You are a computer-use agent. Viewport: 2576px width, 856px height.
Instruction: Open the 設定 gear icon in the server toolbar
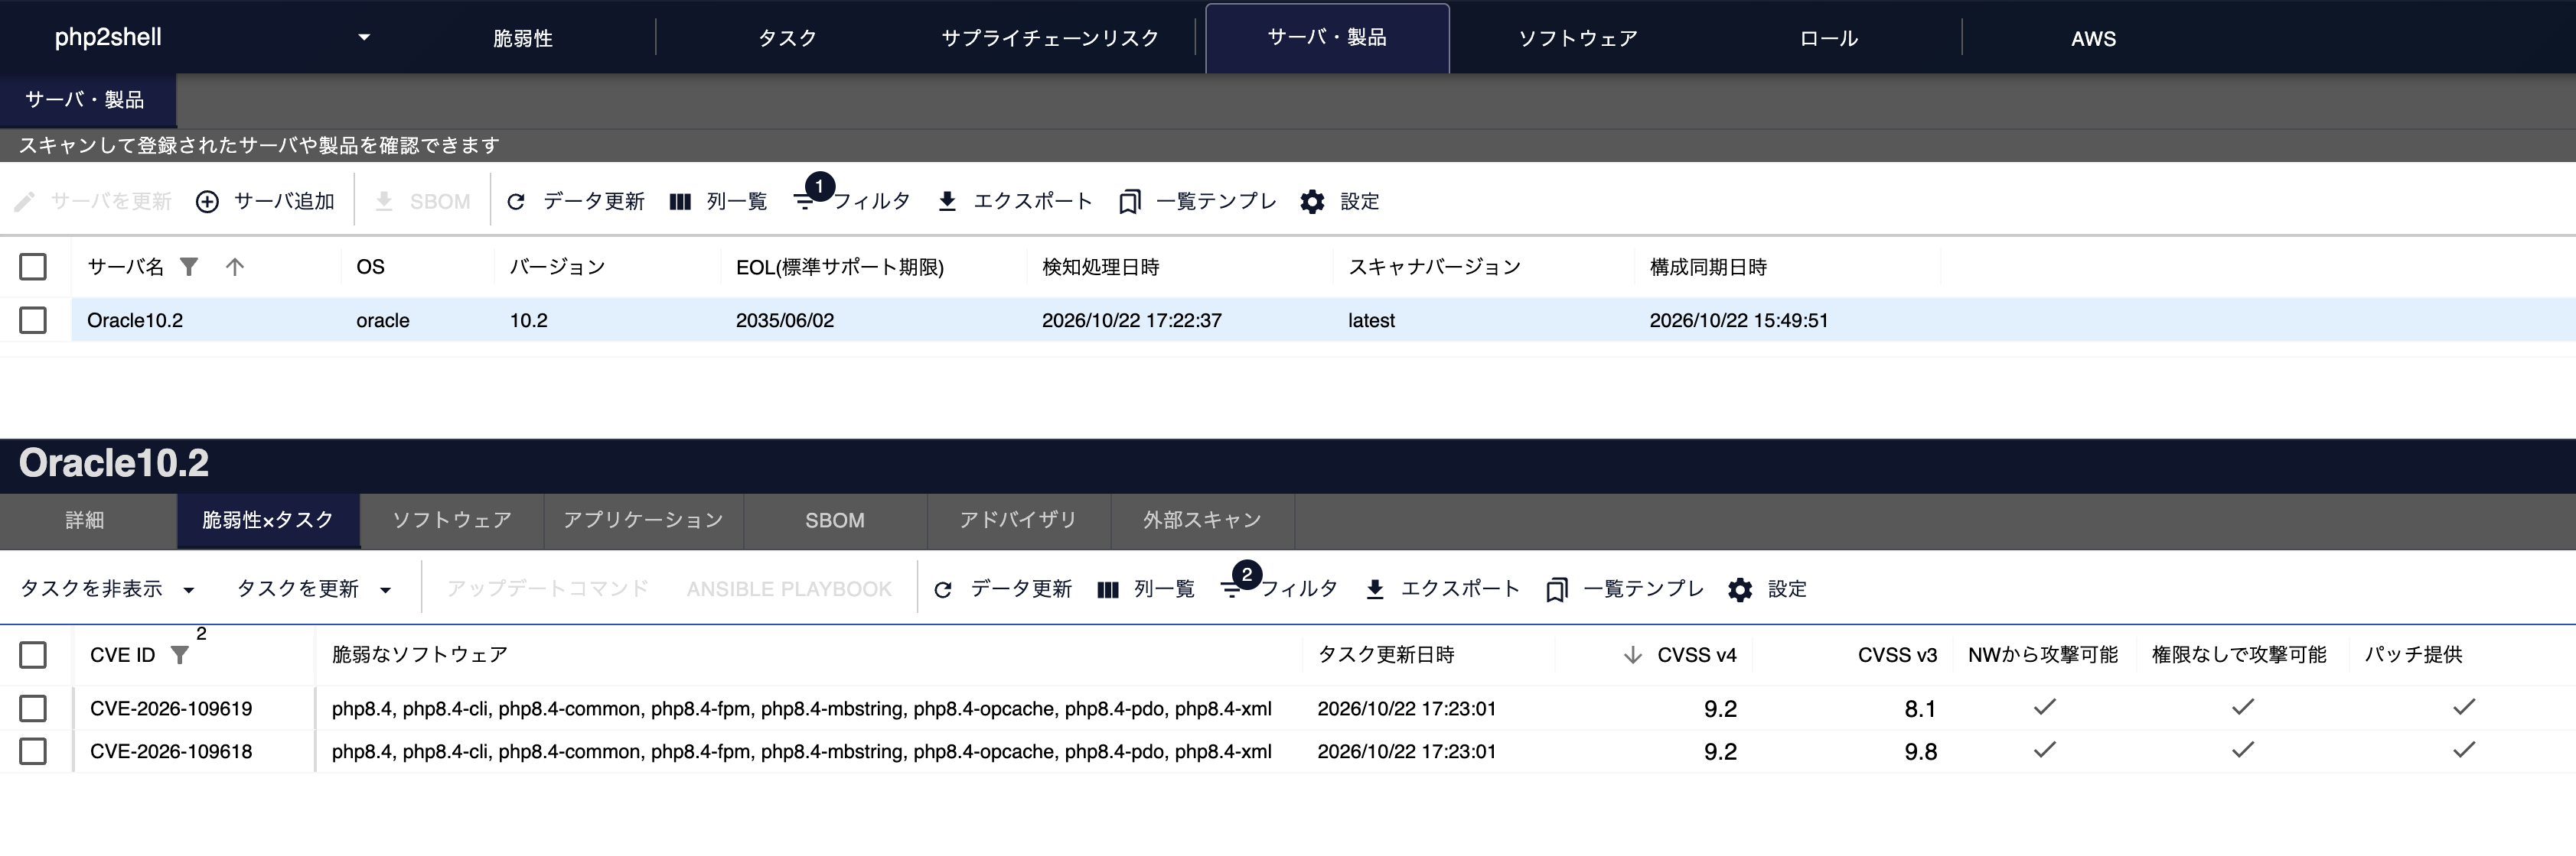(1312, 202)
